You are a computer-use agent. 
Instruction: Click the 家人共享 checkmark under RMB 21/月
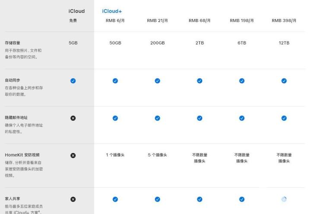[157, 199]
